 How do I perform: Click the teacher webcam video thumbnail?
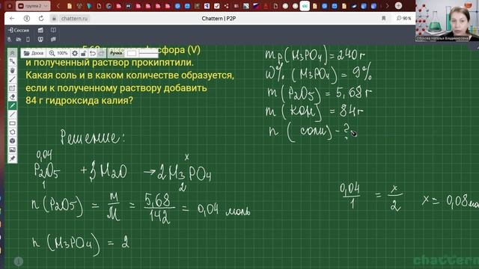tap(448, 20)
